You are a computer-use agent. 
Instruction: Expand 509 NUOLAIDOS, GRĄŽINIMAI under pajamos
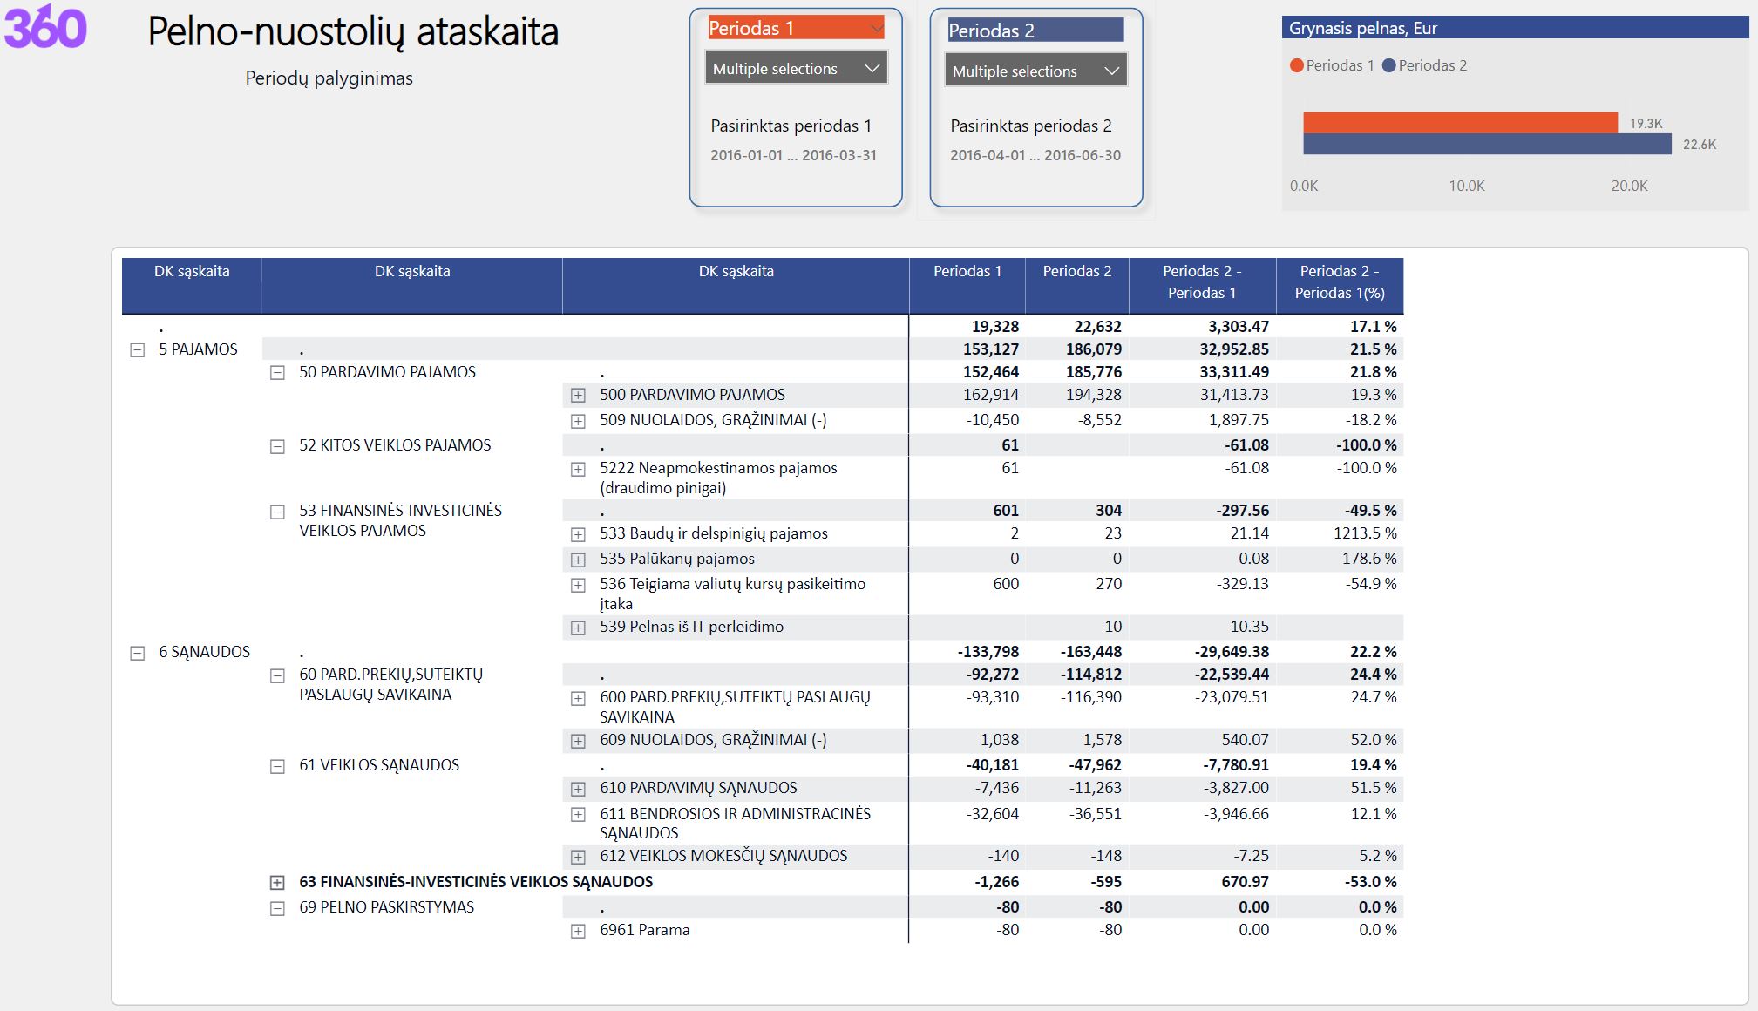point(578,420)
